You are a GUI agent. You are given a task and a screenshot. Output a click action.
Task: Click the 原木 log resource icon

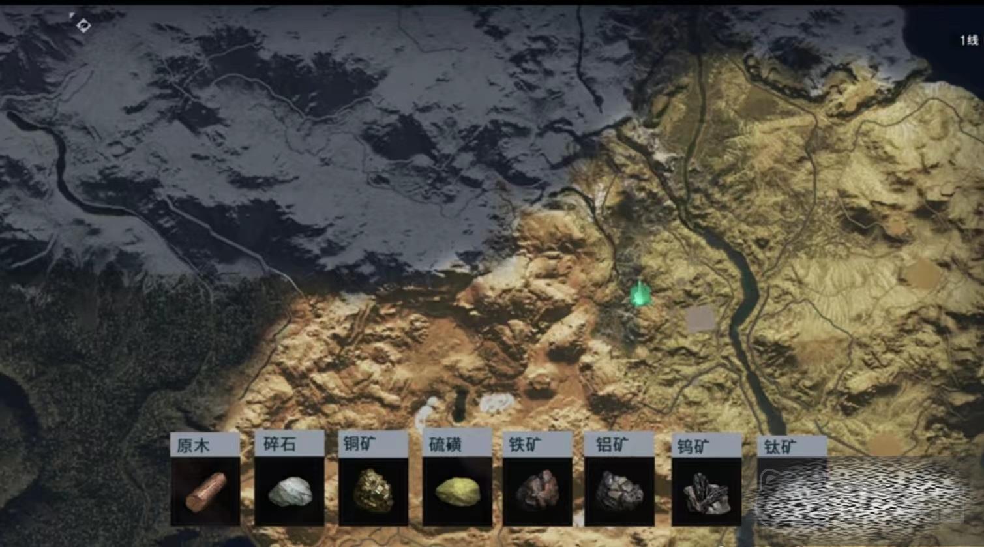(x=205, y=491)
